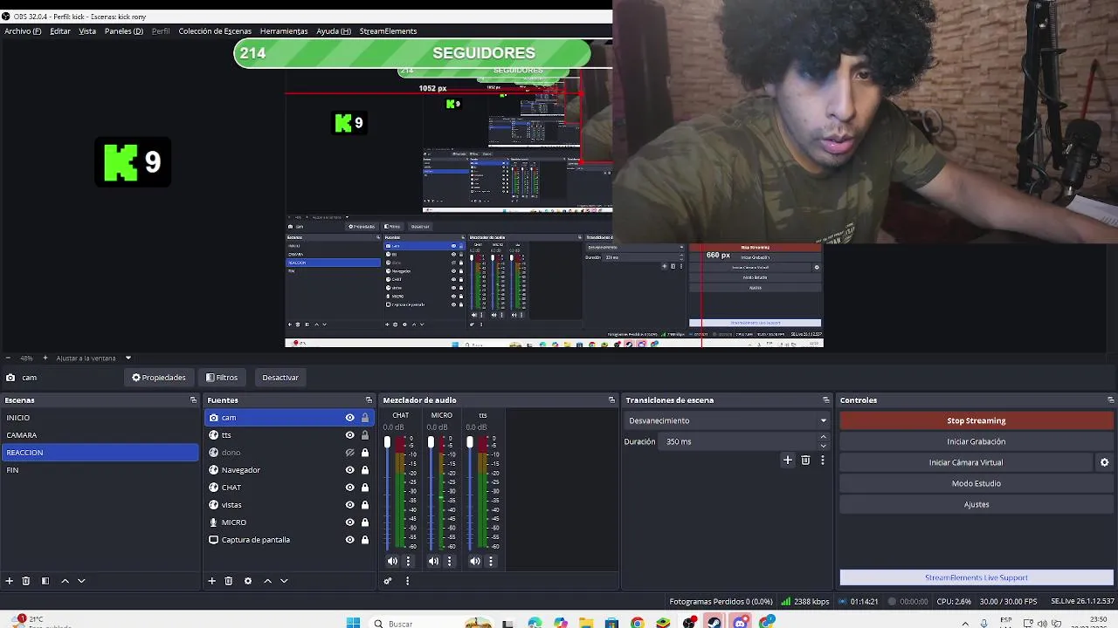Viewport: 1118px width, 628px height.
Task: Open the Paneles menu
Action: [x=124, y=31]
